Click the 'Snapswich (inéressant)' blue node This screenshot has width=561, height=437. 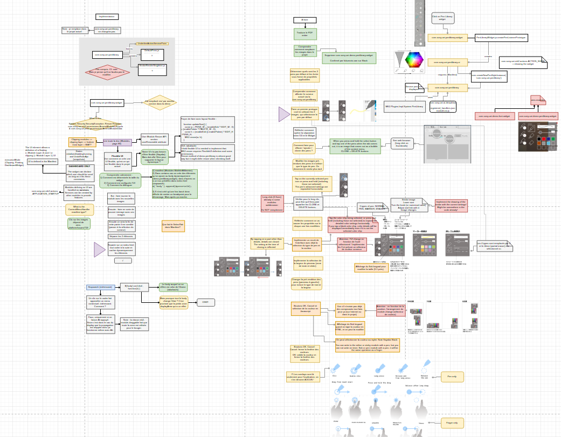coord(99,287)
